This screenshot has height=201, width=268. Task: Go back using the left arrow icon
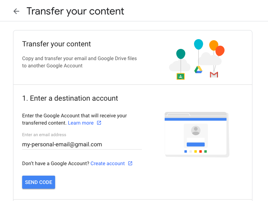pos(16,12)
